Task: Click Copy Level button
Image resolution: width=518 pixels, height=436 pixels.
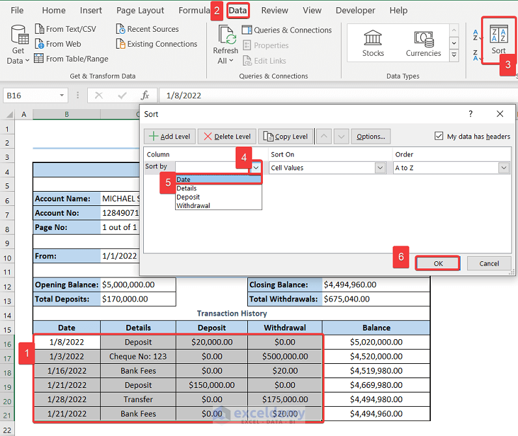Action: coord(286,136)
